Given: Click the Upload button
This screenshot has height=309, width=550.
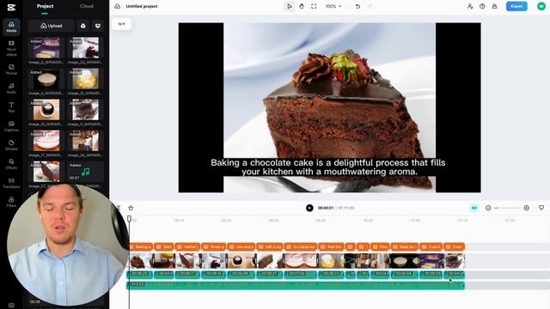Looking at the screenshot, I should (x=52, y=26).
